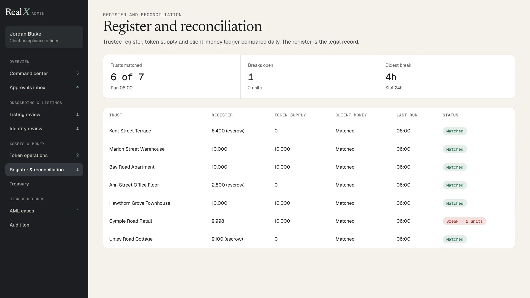The image size is (530, 298).
Task: Click the SLA 24h text
Action: coord(394,88)
